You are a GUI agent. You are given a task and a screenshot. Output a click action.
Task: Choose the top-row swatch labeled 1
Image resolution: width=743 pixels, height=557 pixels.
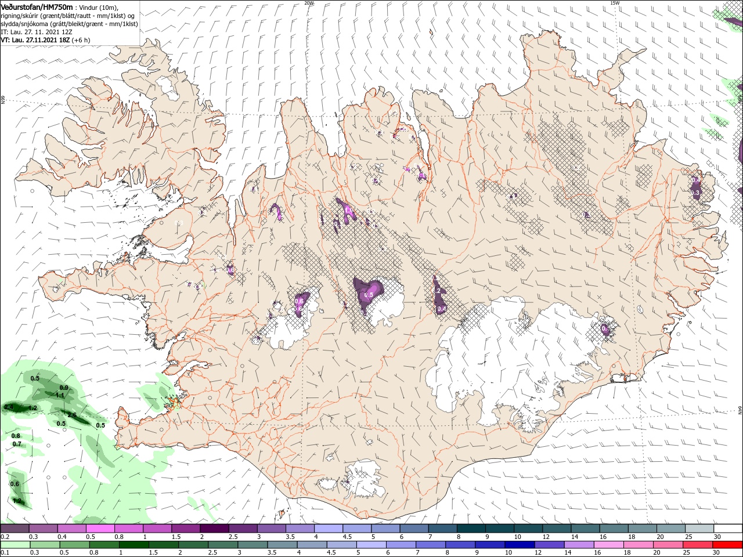click(157, 529)
